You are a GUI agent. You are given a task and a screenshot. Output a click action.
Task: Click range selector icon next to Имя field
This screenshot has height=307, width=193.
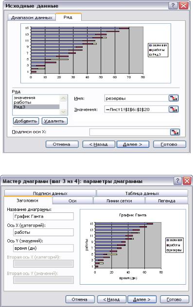[174, 98]
